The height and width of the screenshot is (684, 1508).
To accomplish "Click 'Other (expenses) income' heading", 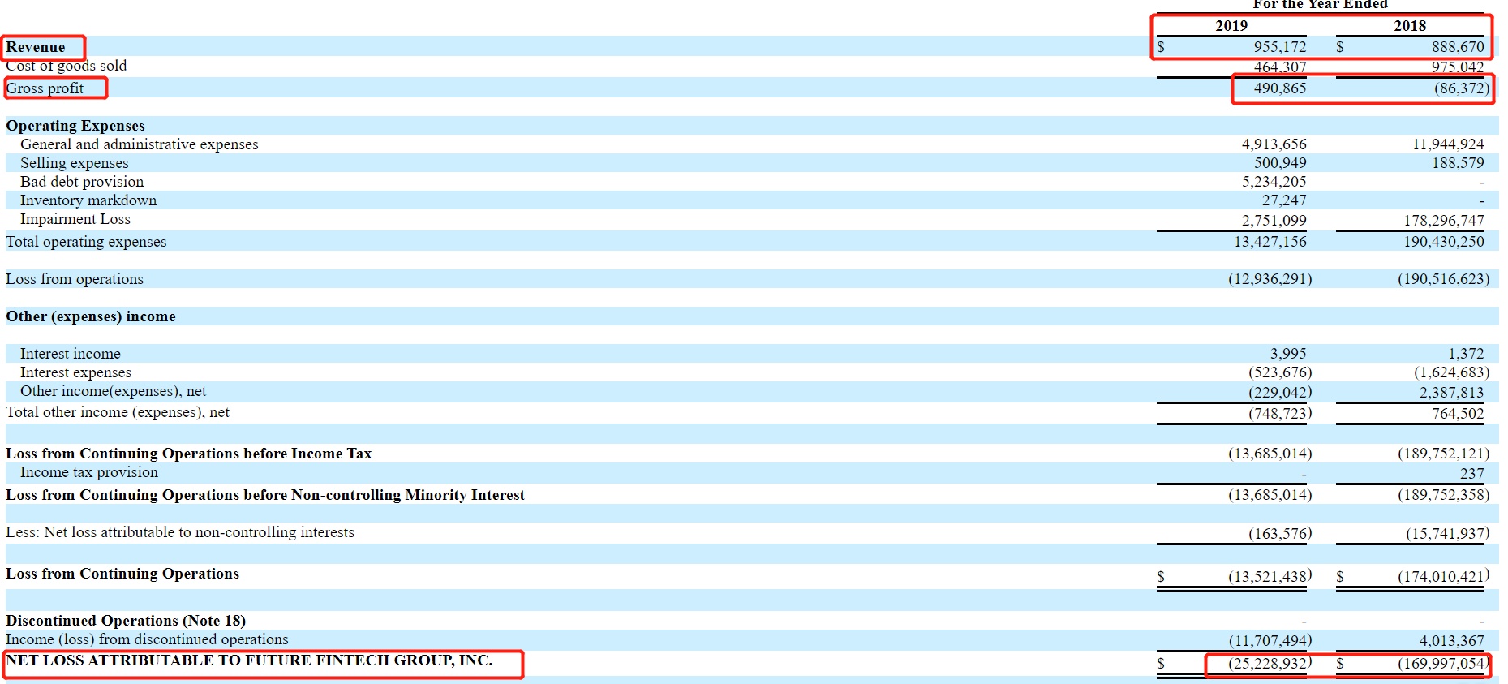I will point(91,316).
